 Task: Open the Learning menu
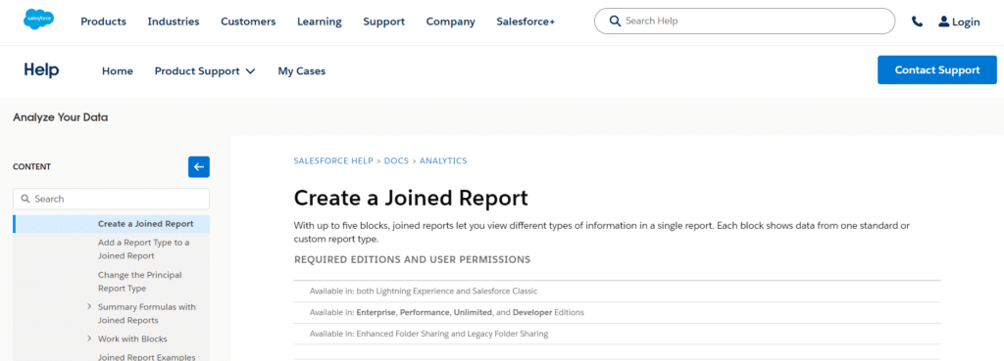tap(320, 22)
